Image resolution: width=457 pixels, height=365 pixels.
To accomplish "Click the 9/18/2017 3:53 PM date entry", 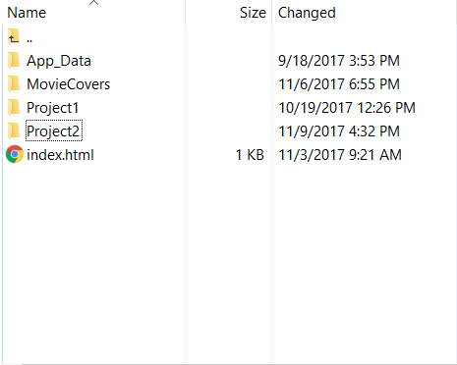I will (x=339, y=61).
